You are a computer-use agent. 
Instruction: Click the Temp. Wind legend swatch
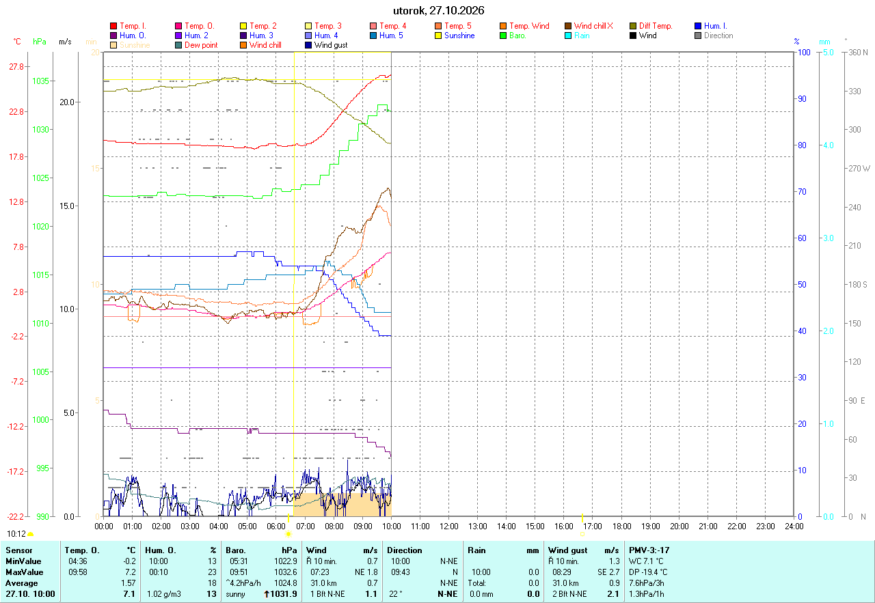[x=503, y=26]
